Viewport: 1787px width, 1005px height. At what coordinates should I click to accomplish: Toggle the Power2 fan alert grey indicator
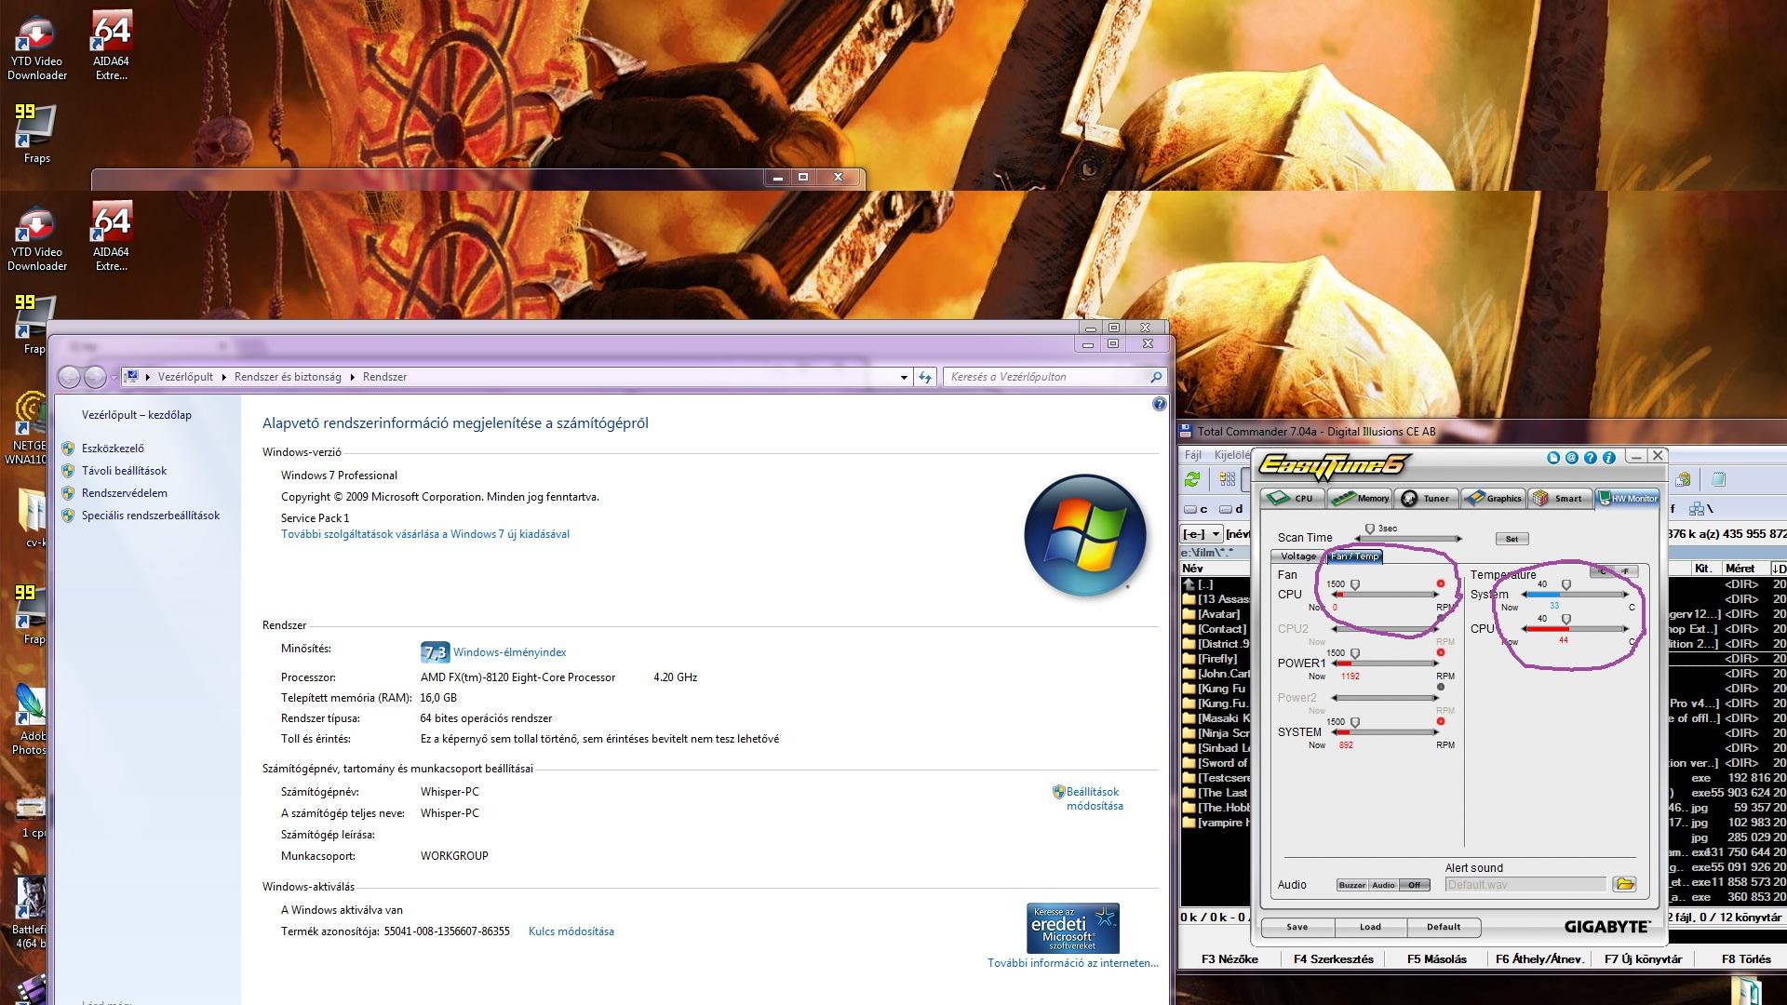[x=1441, y=688]
